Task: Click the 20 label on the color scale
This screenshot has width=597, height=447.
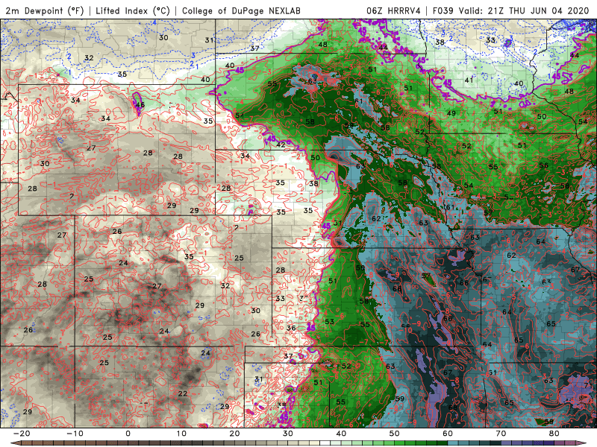Action: pyautogui.click(x=234, y=434)
